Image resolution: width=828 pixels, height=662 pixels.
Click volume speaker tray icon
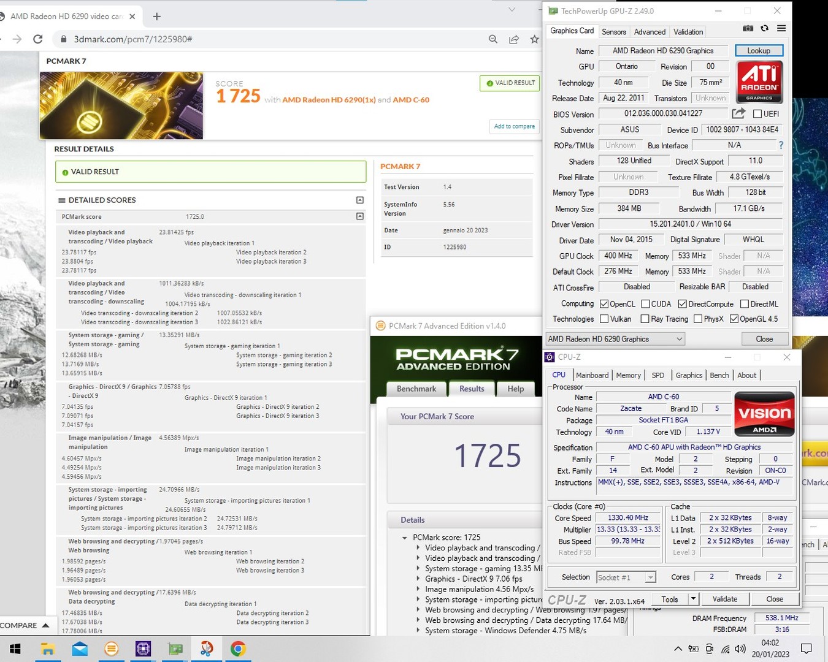[x=740, y=649]
